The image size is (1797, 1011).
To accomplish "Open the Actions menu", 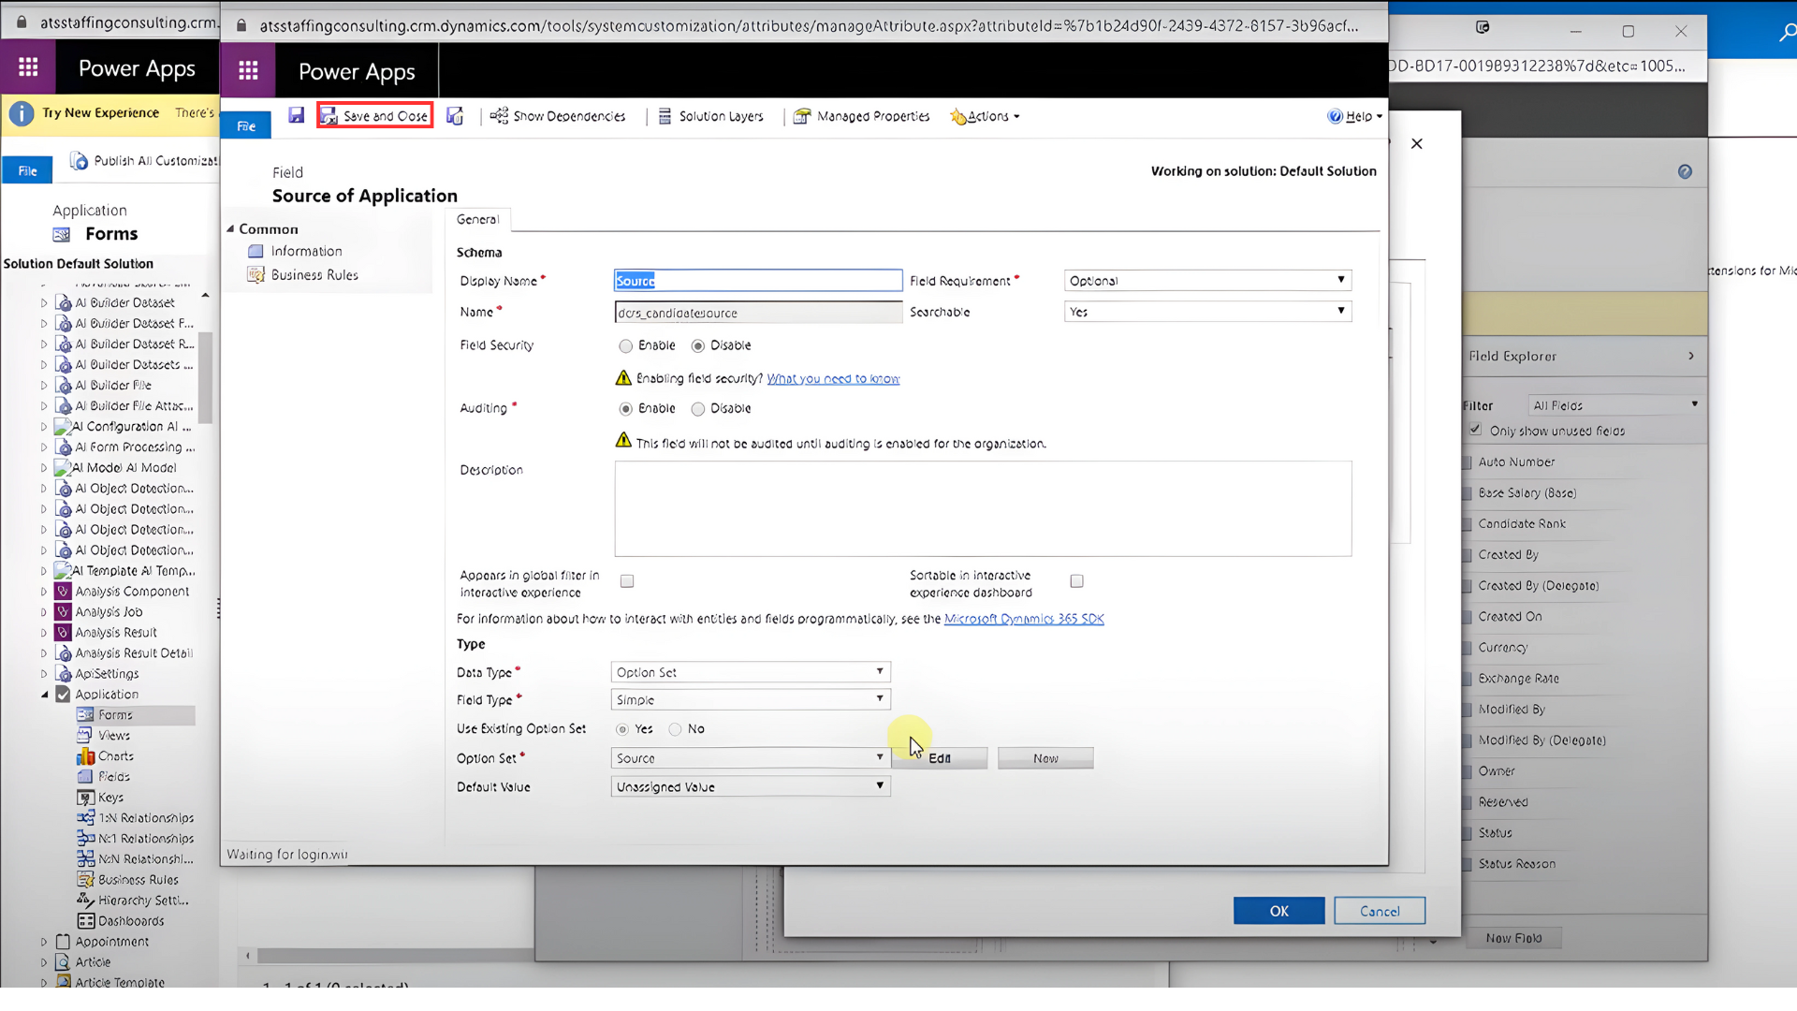I will tap(986, 116).
